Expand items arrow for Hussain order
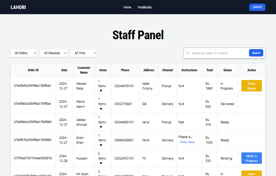This screenshot has width=276, height=176. [101, 163]
